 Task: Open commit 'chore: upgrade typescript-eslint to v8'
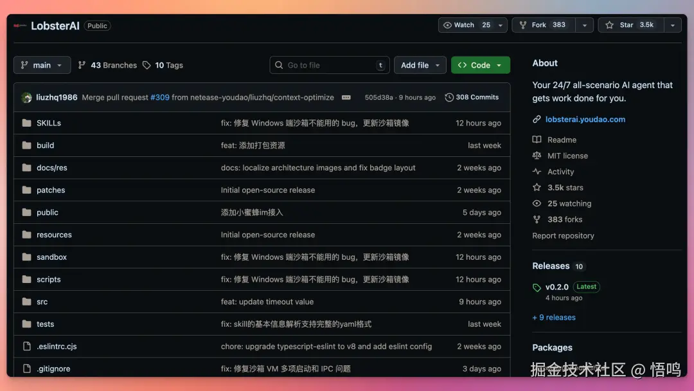(326, 346)
